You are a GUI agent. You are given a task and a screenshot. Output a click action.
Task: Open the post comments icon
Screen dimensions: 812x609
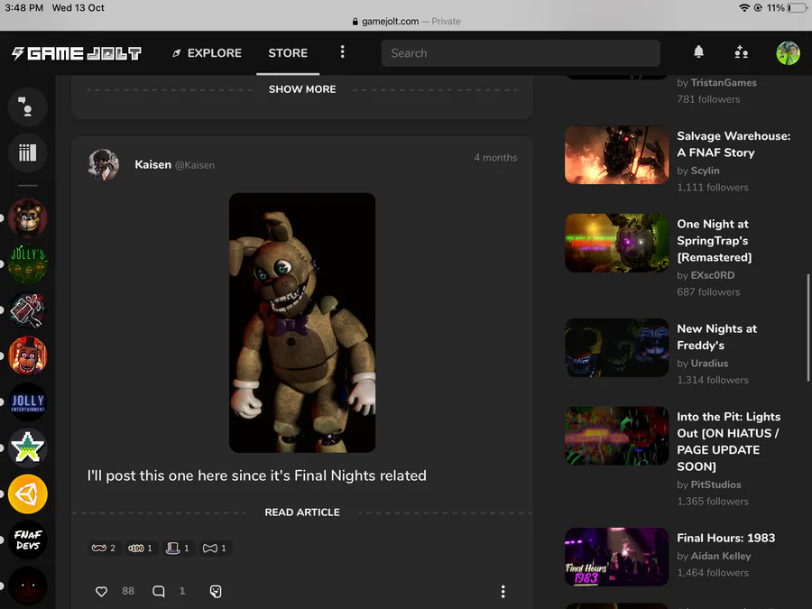pyautogui.click(x=159, y=591)
